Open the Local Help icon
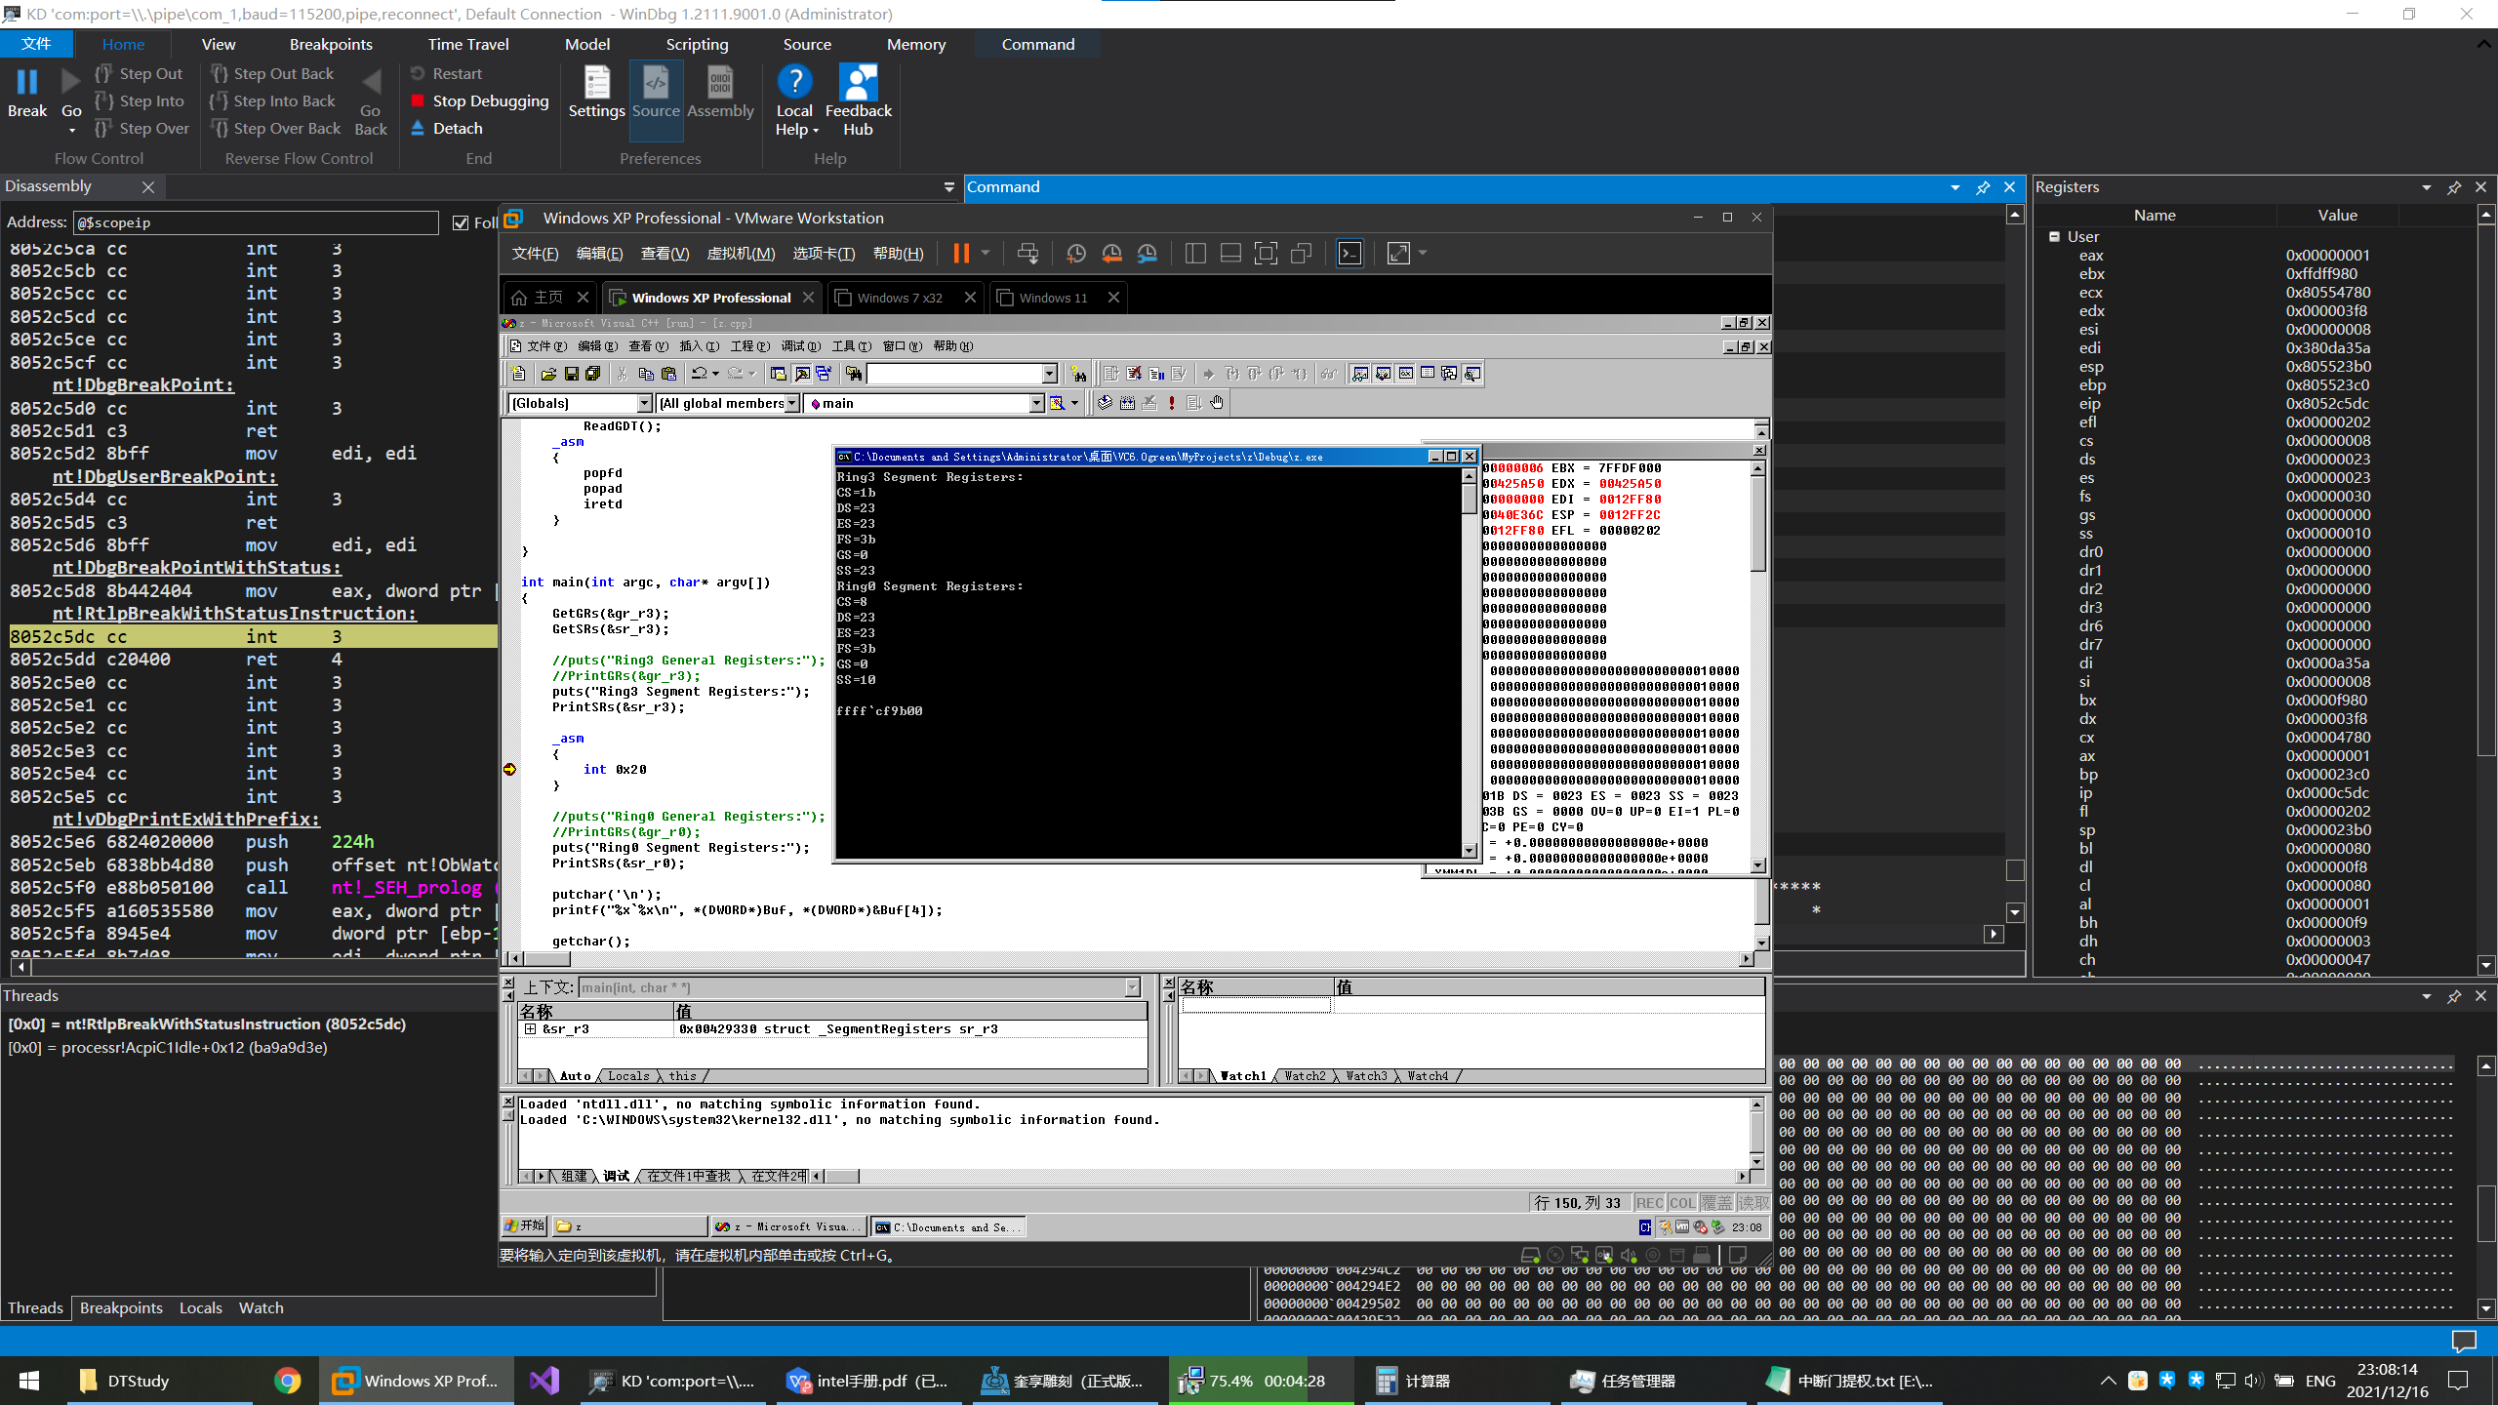Screen dimensions: 2498x1405 794,84
